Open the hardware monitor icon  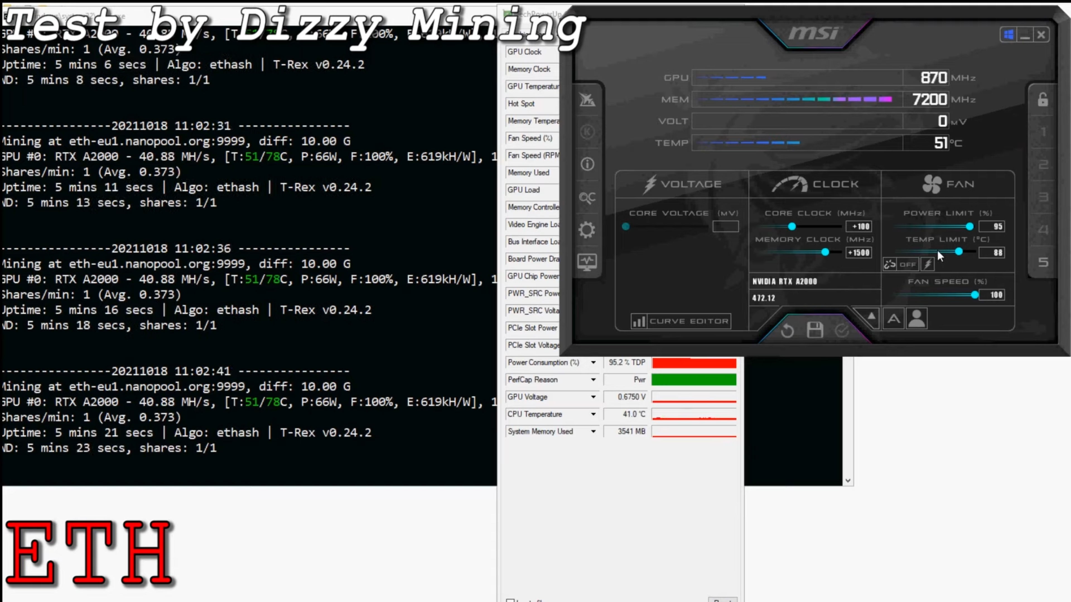587,262
